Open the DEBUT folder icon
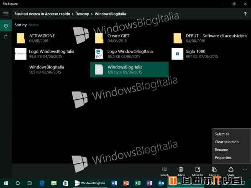 click(177, 38)
